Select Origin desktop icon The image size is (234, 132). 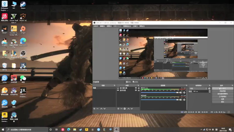[x=23, y=30]
